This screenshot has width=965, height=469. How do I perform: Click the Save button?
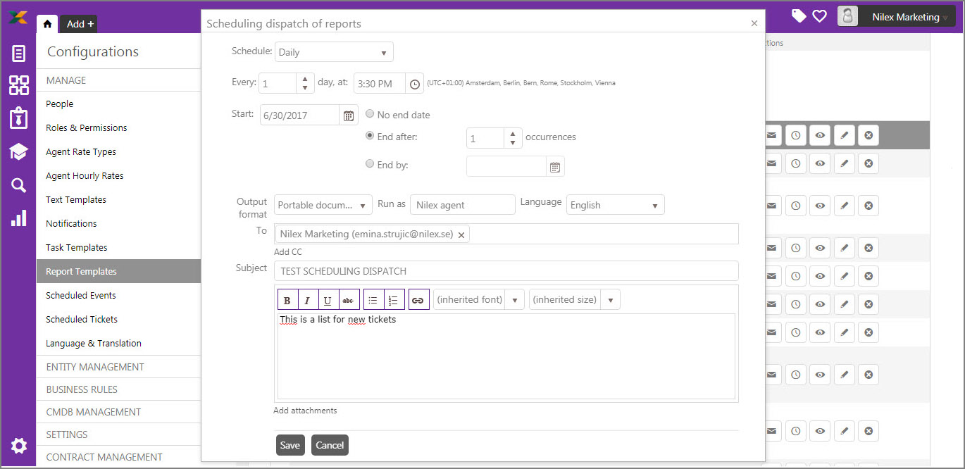[x=289, y=445]
